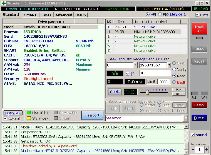The width and height of the screenshot is (211, 155).
Task: Open the SMART tab
Action: point(30,15)
